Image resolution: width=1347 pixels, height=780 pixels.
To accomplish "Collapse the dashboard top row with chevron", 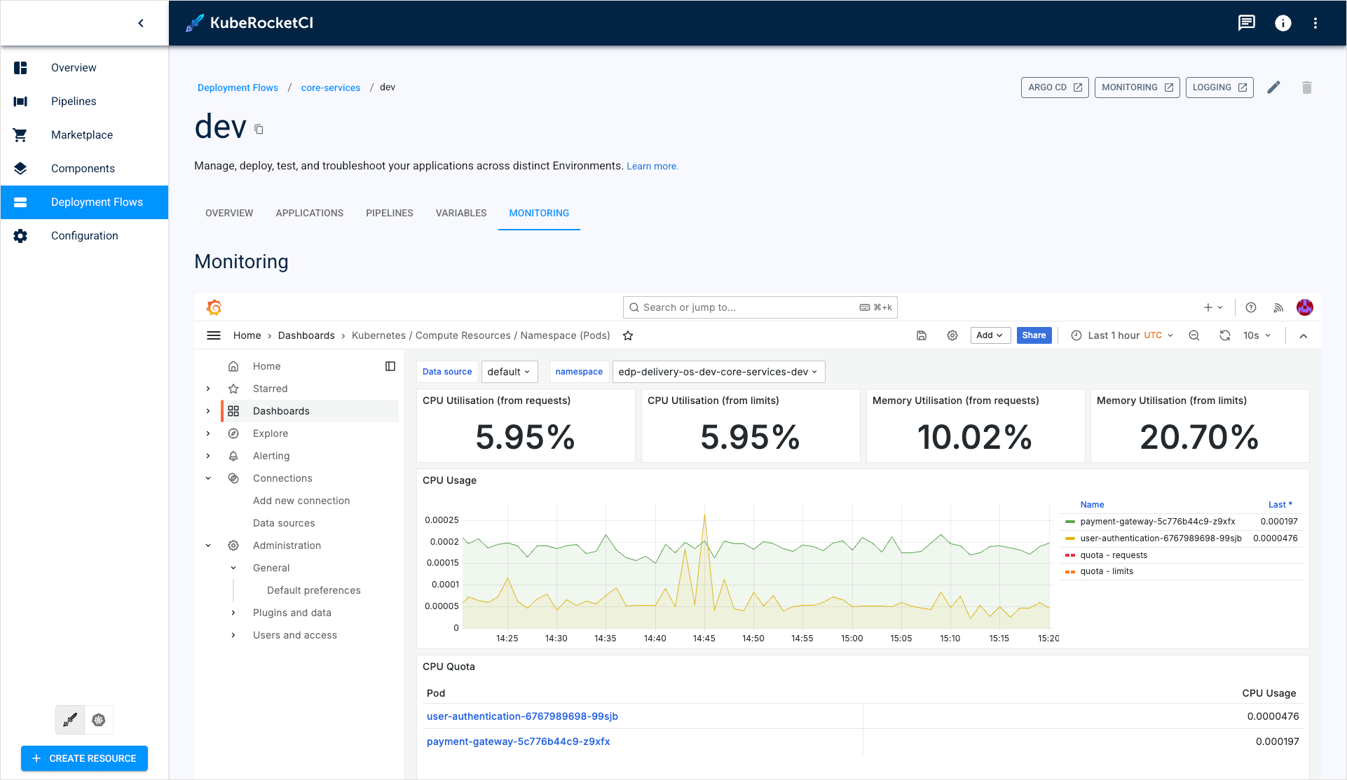I will pyautogui.click(x=1304, y=335).
